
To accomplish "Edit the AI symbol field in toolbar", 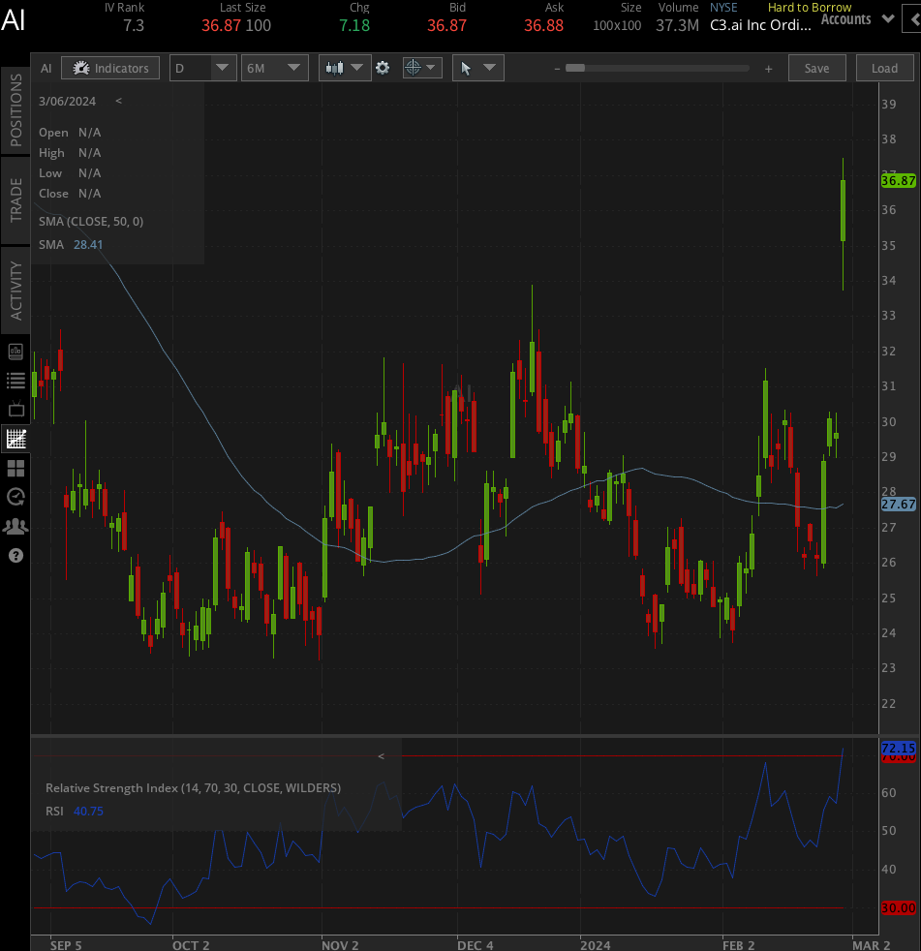I will point(46,68).
